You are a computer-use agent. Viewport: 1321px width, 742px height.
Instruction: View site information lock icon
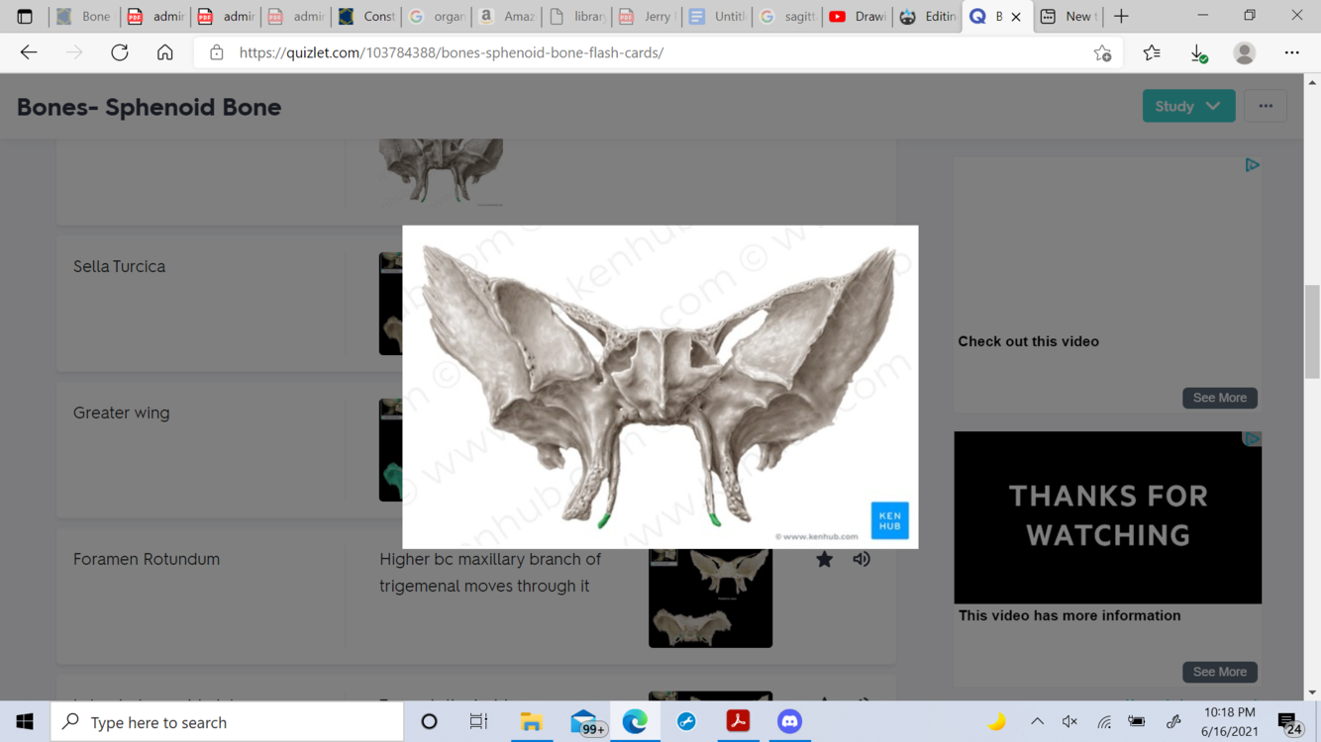tap(216, 52)
